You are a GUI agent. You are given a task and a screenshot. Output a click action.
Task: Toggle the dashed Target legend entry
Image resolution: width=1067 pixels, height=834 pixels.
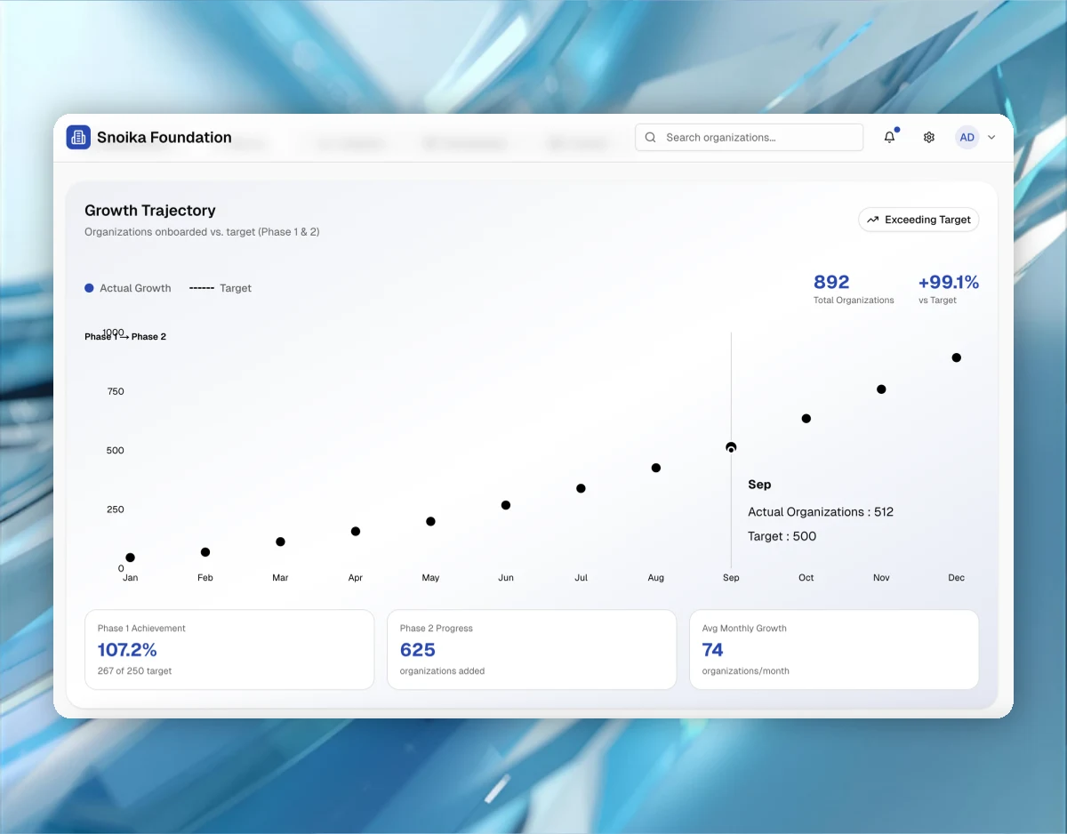tap(221, 288)
